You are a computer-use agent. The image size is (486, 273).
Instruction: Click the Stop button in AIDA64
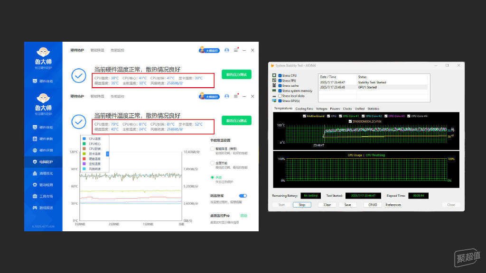[x=302, y=205]
